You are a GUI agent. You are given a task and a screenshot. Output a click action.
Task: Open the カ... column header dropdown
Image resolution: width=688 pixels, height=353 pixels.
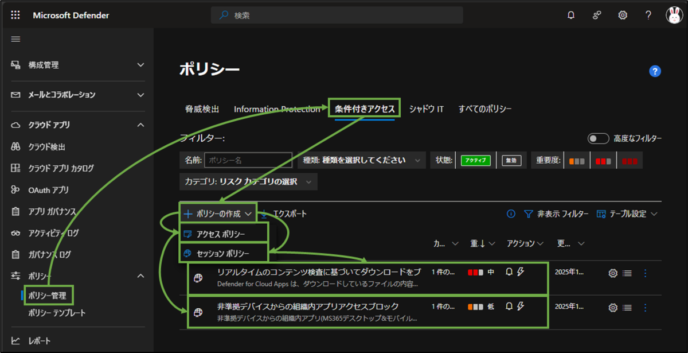click(x=447, y=243)
